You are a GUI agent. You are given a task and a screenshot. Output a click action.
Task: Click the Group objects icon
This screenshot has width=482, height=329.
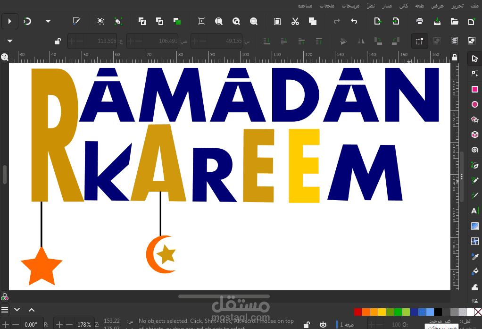(x=118, y=21)
